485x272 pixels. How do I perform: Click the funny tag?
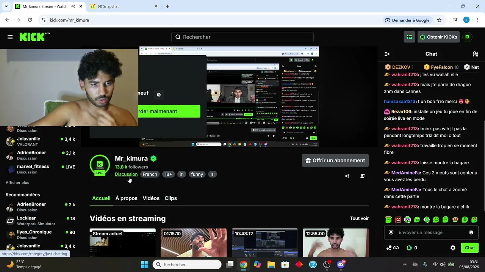(x=197, y=174)
